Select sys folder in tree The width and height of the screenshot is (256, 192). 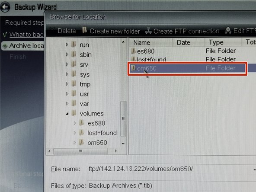(85, 75)
